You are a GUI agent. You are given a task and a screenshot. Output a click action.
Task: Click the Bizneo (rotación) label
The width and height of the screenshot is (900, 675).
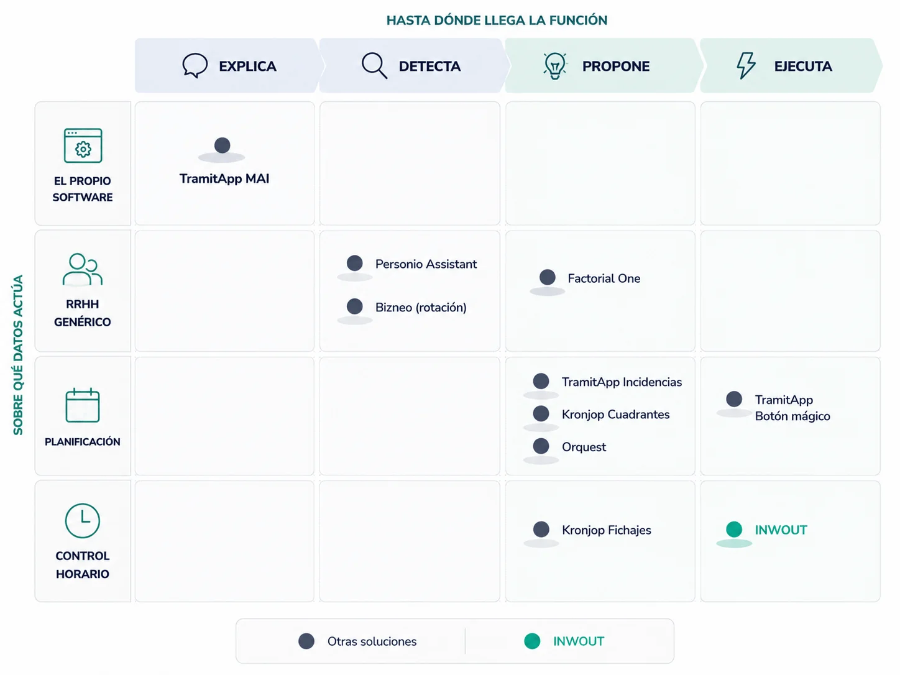[x=421, y=307]
